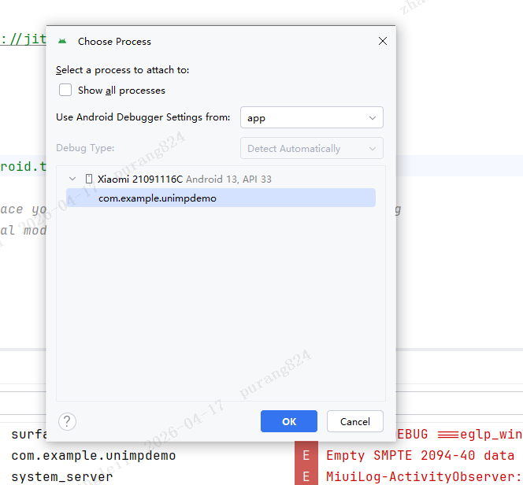Image resolution: width=523 pixels, height=485 pixels.
Task: Click the Empty SMPTE 2094-40 data log message
Action: [419, 456]
